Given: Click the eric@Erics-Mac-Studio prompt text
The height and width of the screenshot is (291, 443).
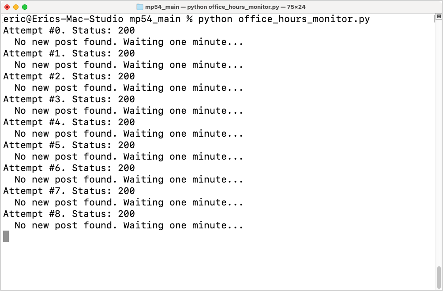Looking at the screenshot, I should (x=63, y=19).
